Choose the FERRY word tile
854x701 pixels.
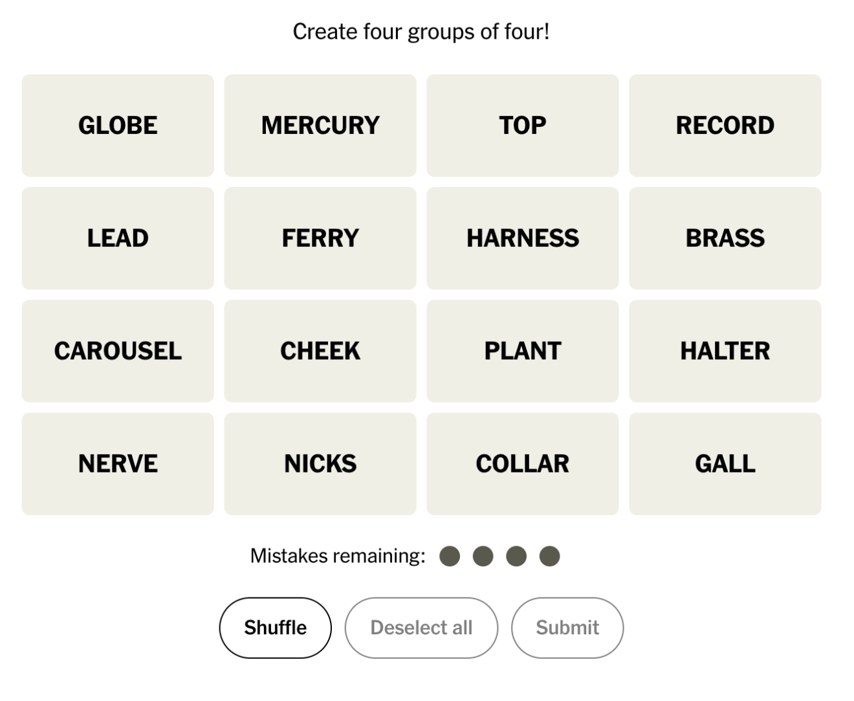click(x=320, y=238)
